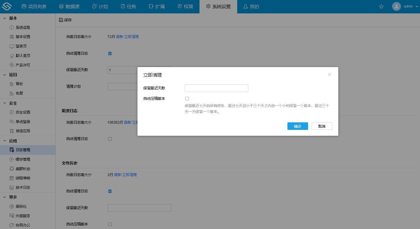Switch to the 数据源 tab
This screenshot has height=229, width=420.
click(69, 7)
